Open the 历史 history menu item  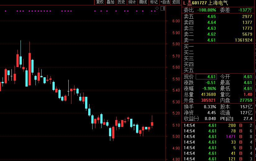(121, 2)
